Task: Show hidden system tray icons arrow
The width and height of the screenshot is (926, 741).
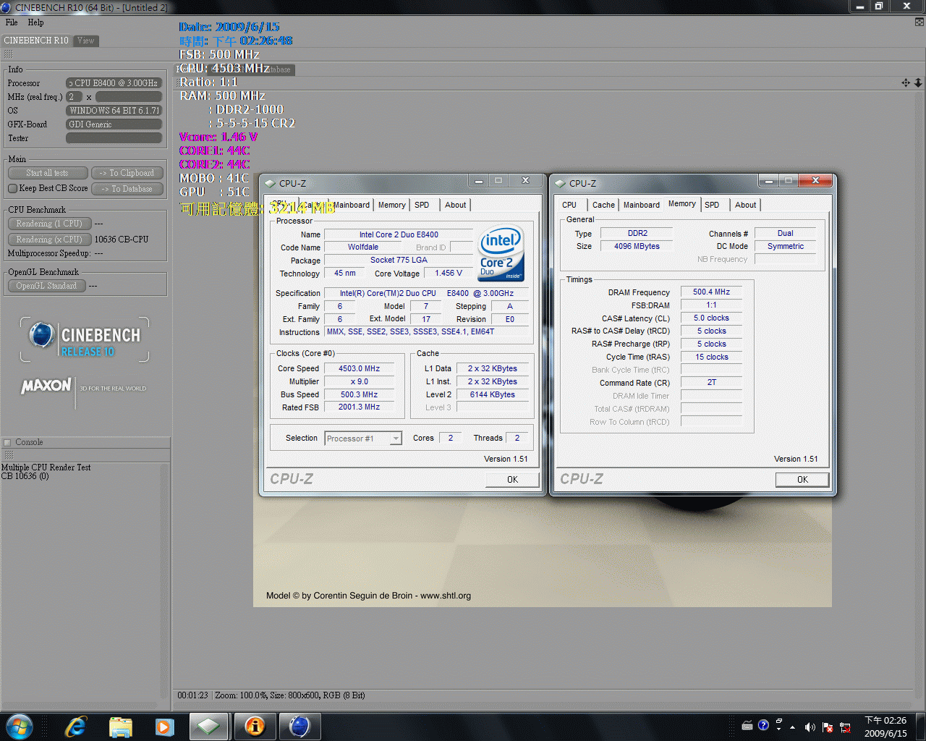Action: pyautogui.click(x=792, y=727)
